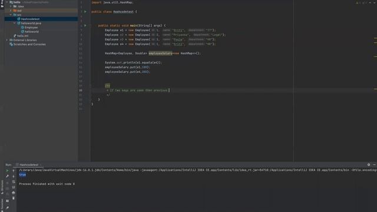The width and height of the screenshot is (377, 212).
Task: Click the java command line in console
Action: (x=198, y=170)
